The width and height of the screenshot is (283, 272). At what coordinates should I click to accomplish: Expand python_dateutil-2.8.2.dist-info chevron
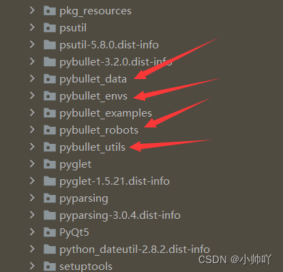(32, 249)
